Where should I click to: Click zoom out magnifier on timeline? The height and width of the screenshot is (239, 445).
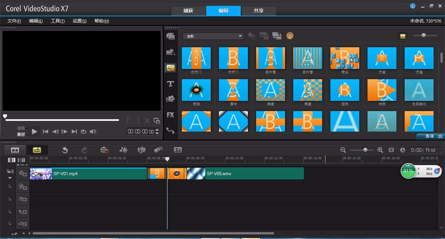click(x=343, y=150)
